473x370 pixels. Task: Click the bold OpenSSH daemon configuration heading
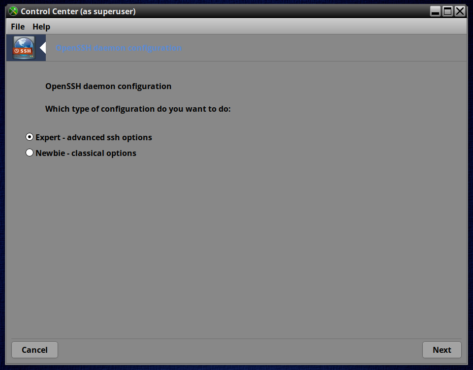(108, 86)
